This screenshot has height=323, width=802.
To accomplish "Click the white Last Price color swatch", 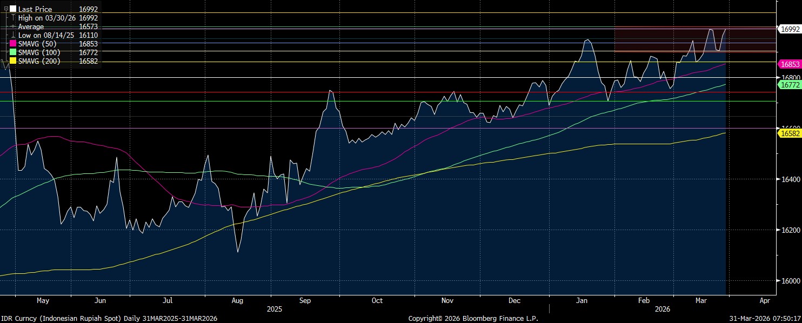I will point(13,9).
